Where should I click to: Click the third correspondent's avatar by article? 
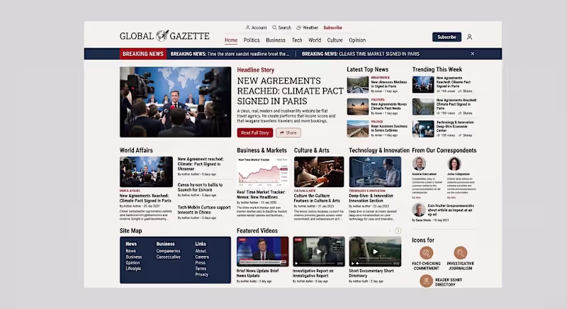tap(419, 210)
